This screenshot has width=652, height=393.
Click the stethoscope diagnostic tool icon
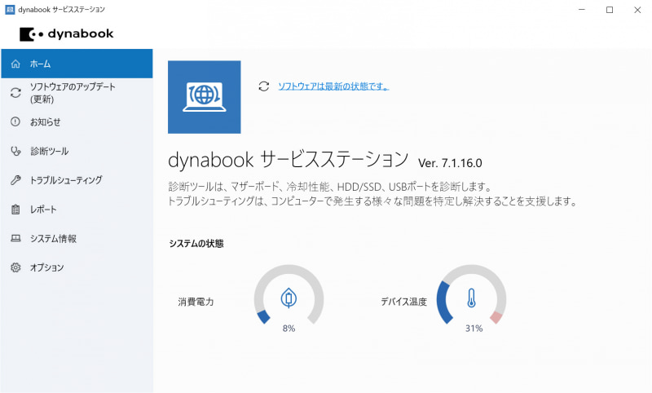pos(15,151)
